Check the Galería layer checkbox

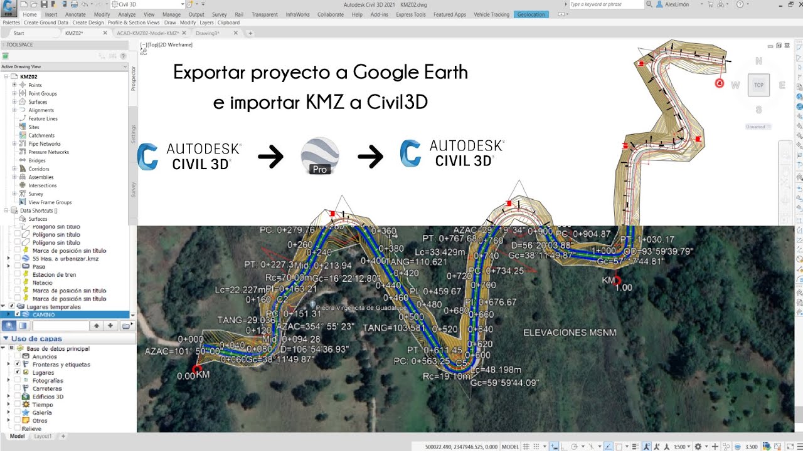18,413
